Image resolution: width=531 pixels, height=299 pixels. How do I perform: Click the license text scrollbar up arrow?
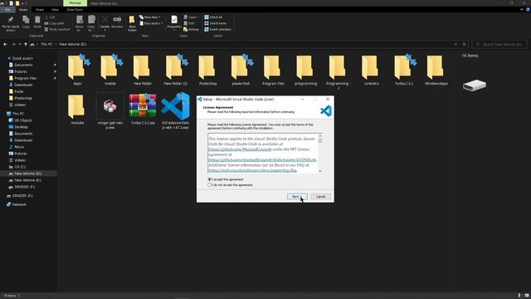click(x=320, y=136)
